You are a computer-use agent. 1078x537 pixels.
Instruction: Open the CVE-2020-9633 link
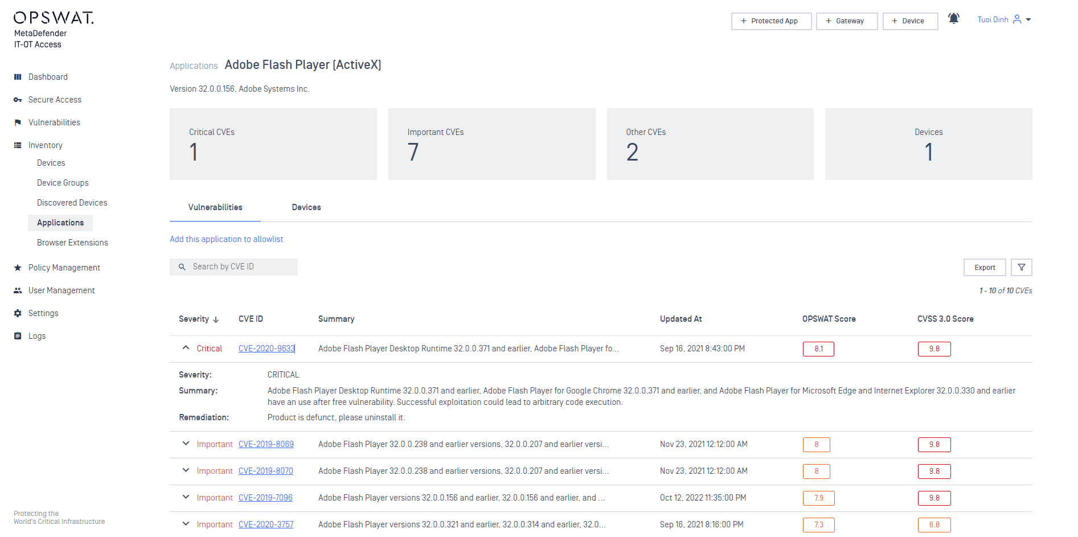267,349
